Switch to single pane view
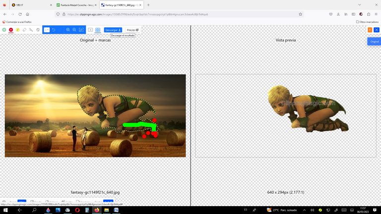381x214 pixels. point(90,30)
